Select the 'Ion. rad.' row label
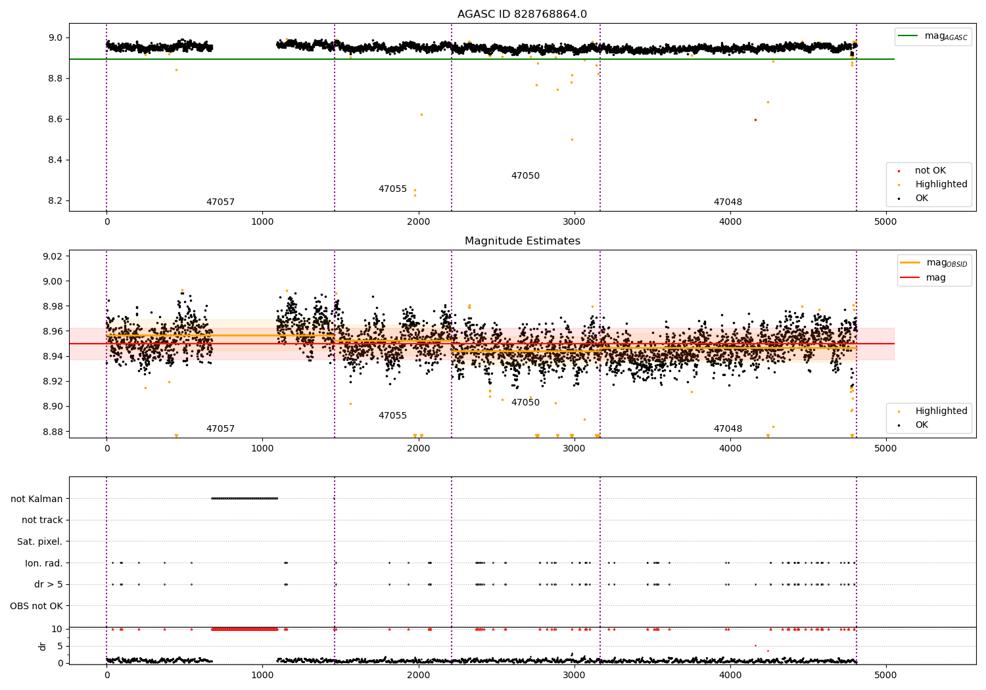This screenshot has height=690, width=986. click(44, 563)
